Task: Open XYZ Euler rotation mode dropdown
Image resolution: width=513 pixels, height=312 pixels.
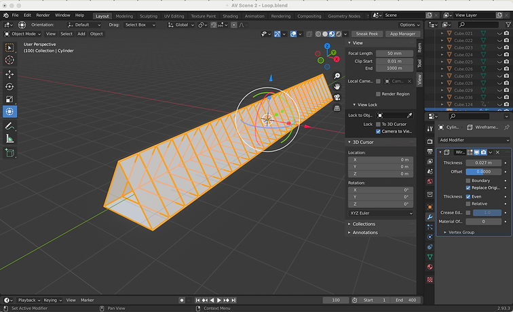Action: point(381,213)
